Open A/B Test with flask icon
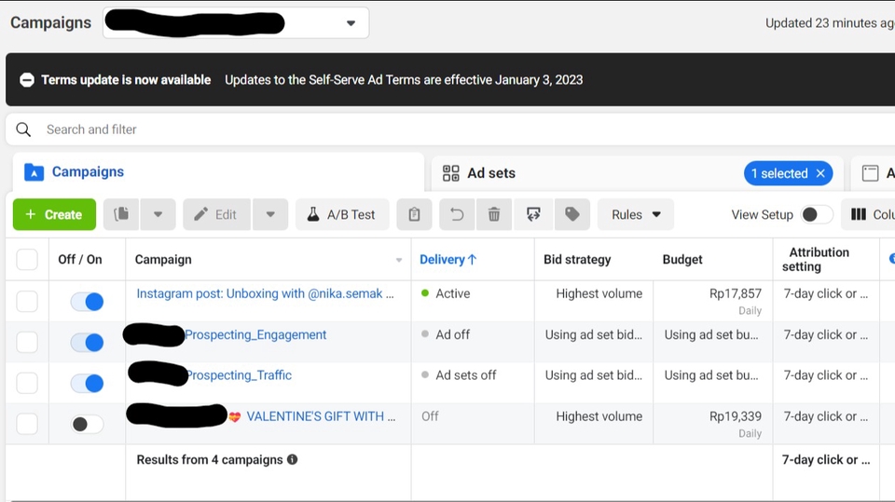This screenshot has height=502, width=895. (341, 214)
